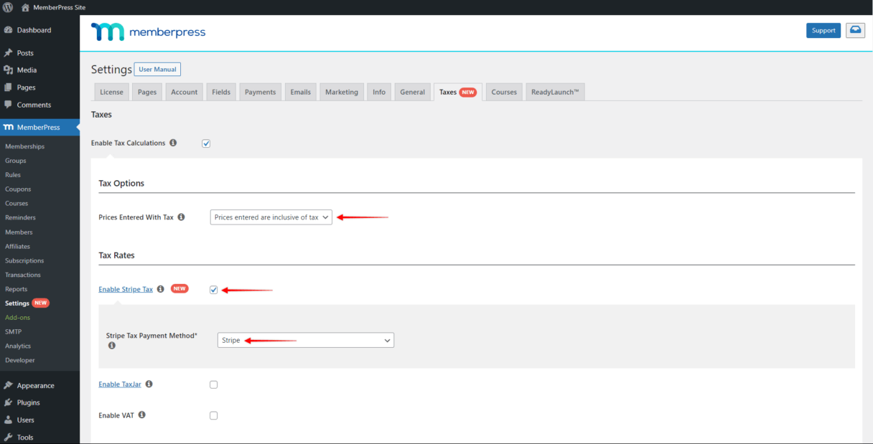Open the cloud inbox icon next to Support
This screenshot has height=444, width=873.
coord(855,30)
